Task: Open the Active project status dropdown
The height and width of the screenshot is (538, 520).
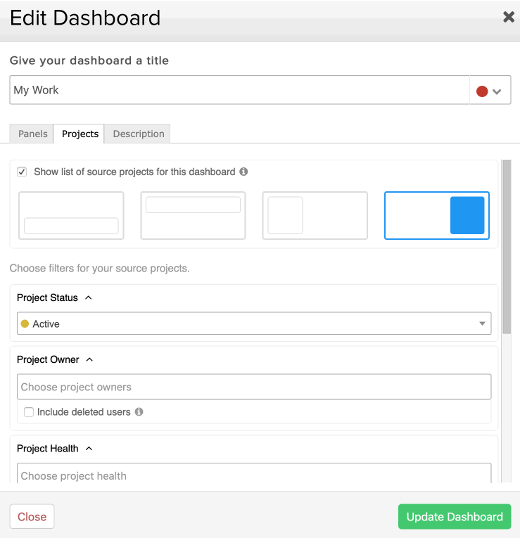Action: 254,324
